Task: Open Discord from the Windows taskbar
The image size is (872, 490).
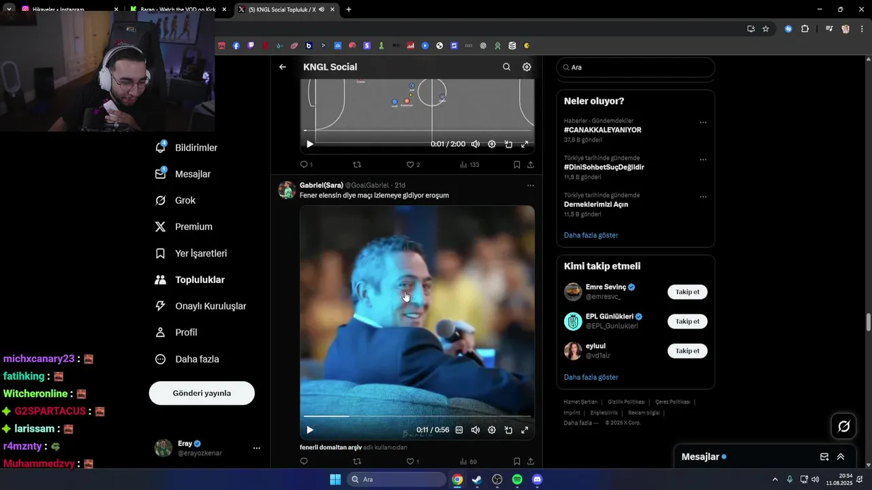Action: point(537,480)
